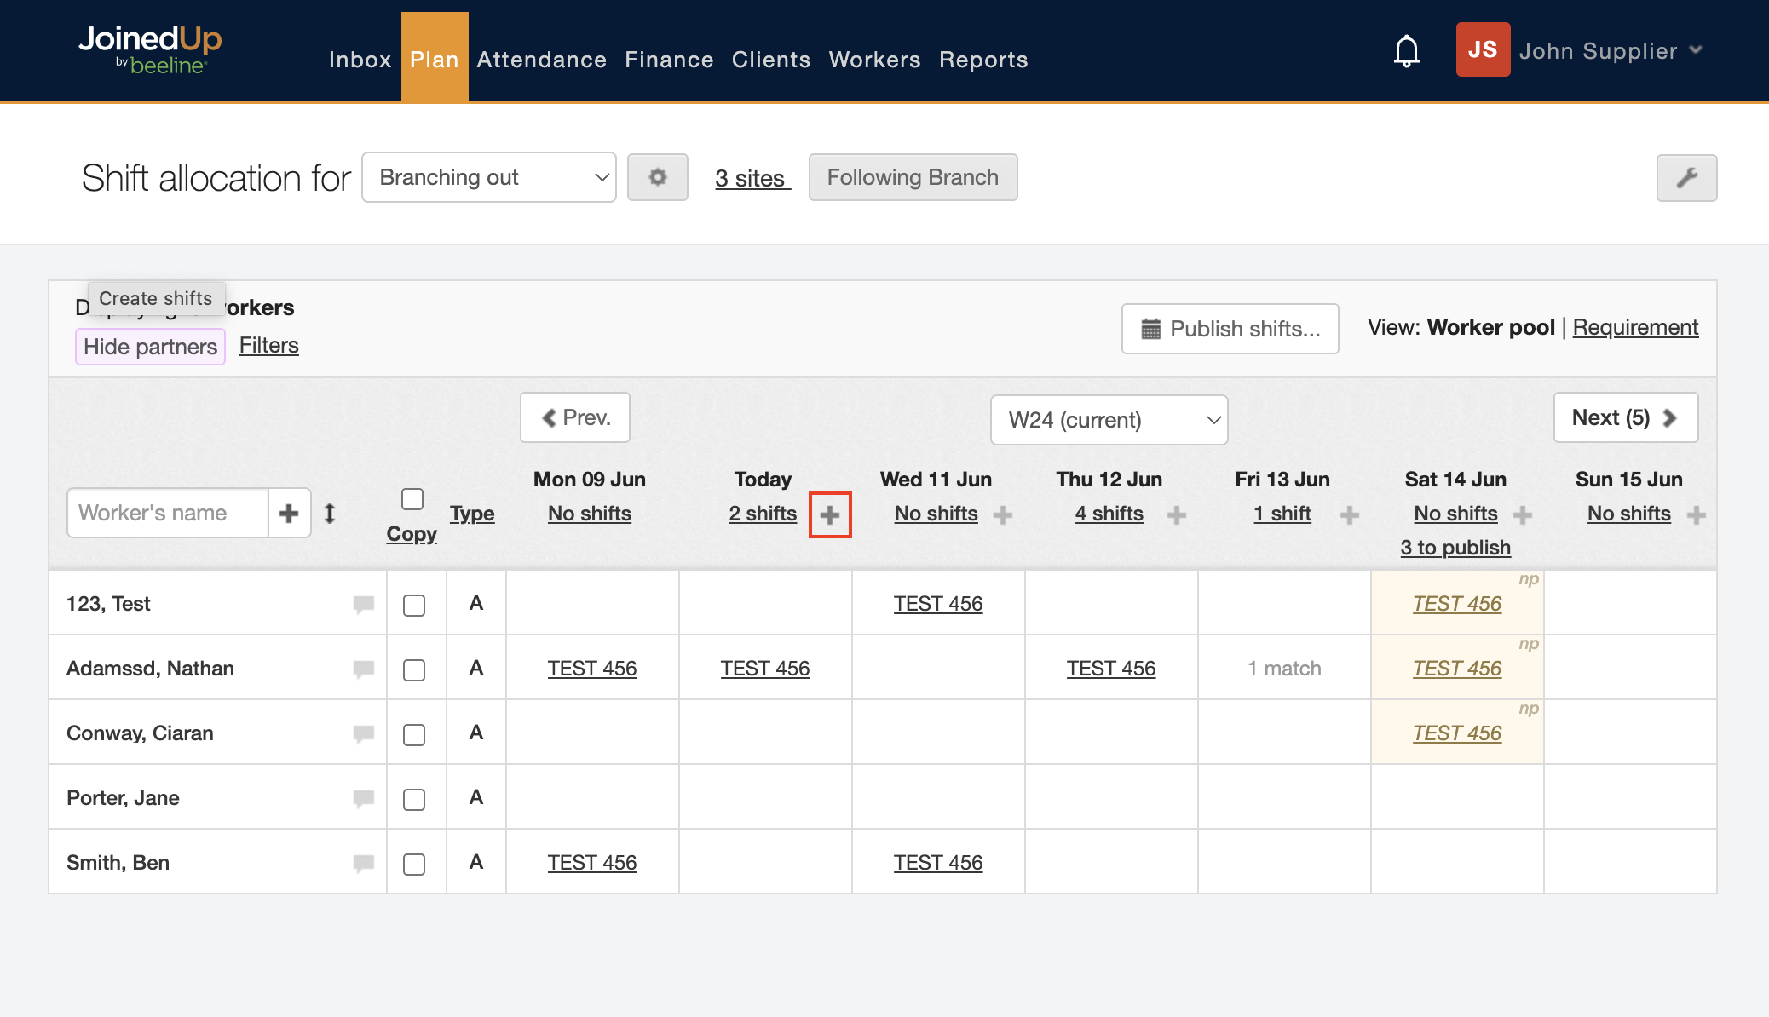Add shift for Today with plus icon
The width and height of the screenshot is (1769, 1017).
(x=830, y=514)
